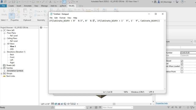This screenshot has width=196, height=110.
Task: Open the Create ribbon tab
Action: coord(11,6)
